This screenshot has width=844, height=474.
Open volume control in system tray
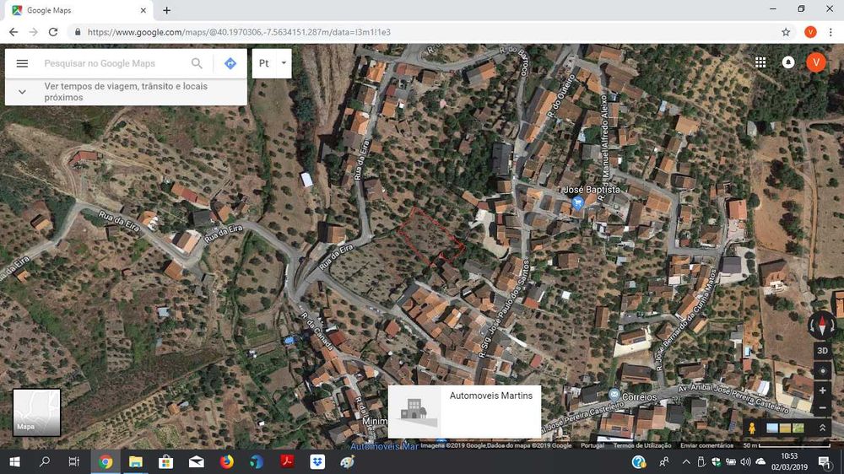click(x=745, y=461)
